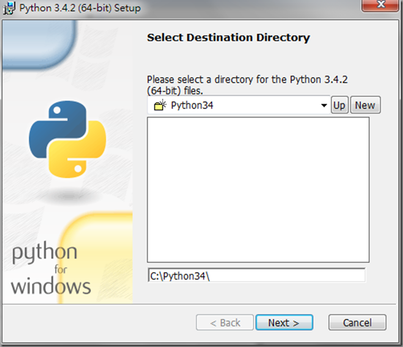Image resolution: width=403 pixels, height=347 pixels.
Task: Open the Python34 directory dropdown
Action: pyautogui.click(x=239, y=105)
